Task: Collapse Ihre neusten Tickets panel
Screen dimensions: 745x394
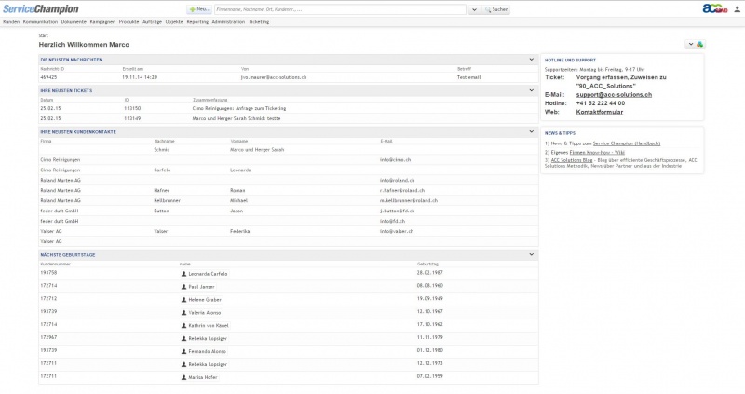Action: coord(531,90)
